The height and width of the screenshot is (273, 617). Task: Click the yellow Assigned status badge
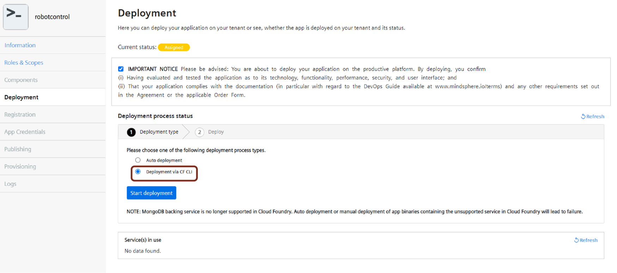click(174, 47)
